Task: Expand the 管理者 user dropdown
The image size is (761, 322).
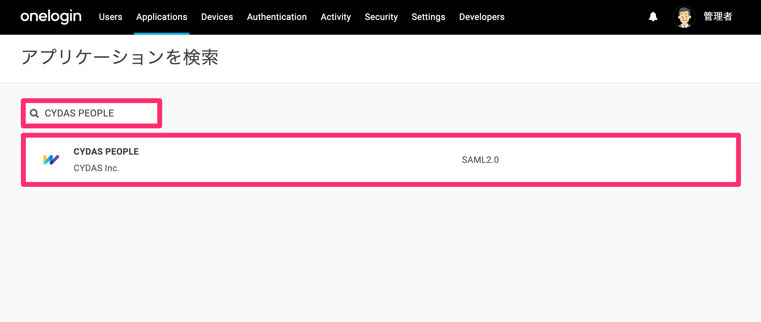Action: pyautogui.click(x=718, y=16)
